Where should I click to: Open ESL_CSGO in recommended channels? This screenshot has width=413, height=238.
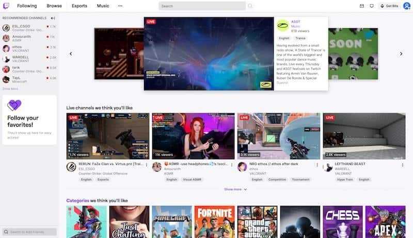tap(29, 28)
